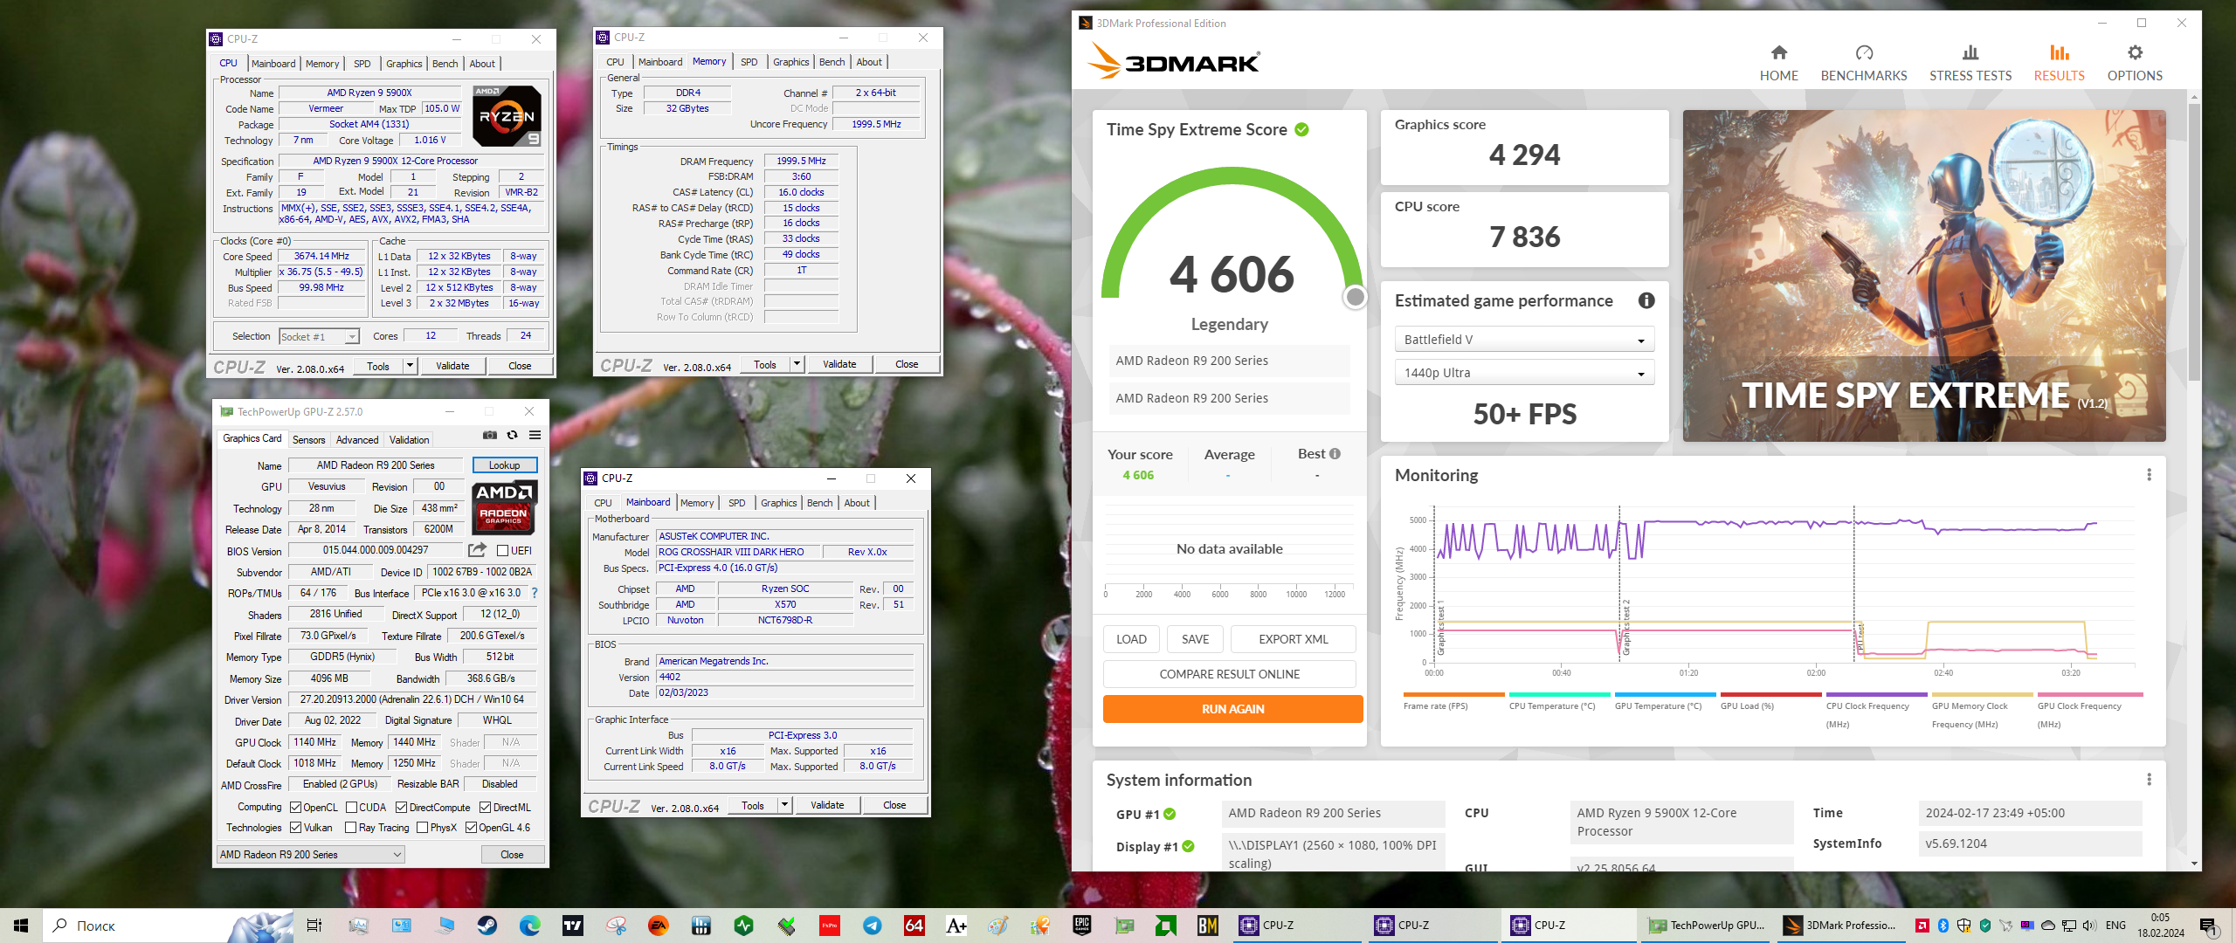Screen dimensions: 2236x943
Task: Click Bus Interface question mark in GPU-Z
Action: coord(535,593)
